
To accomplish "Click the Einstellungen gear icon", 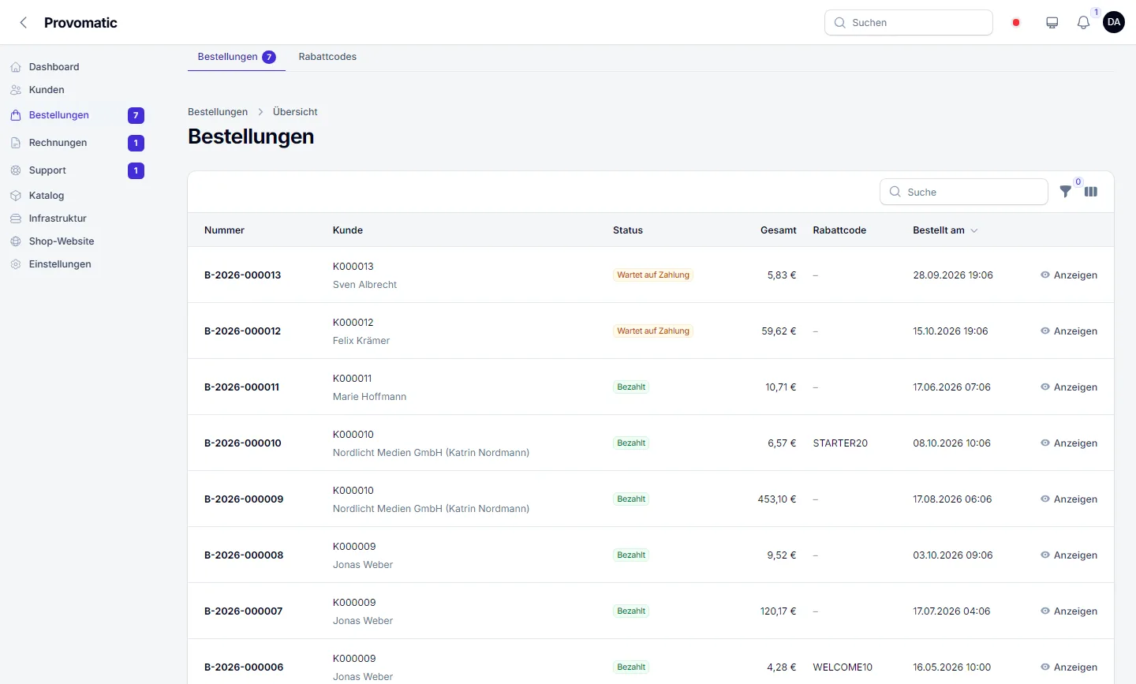I will [x=16, y=264].
